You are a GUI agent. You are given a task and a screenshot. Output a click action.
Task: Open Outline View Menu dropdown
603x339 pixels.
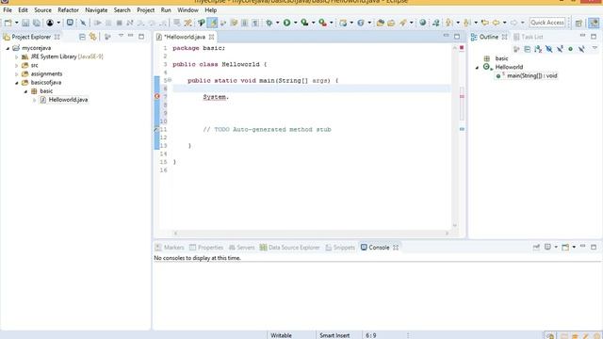pyautogui.click(x=595, y=48)
